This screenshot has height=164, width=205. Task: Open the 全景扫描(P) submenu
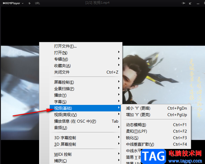pyautogui.click(x=86, y=89)
